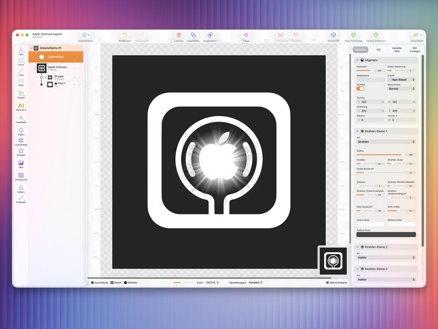Expand the Gruppe layer in tree
438x329 pixels.
[45, 77]
